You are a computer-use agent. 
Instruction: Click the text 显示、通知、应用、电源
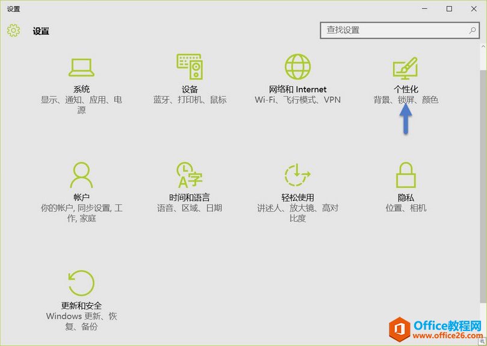(x=81, y=105)
